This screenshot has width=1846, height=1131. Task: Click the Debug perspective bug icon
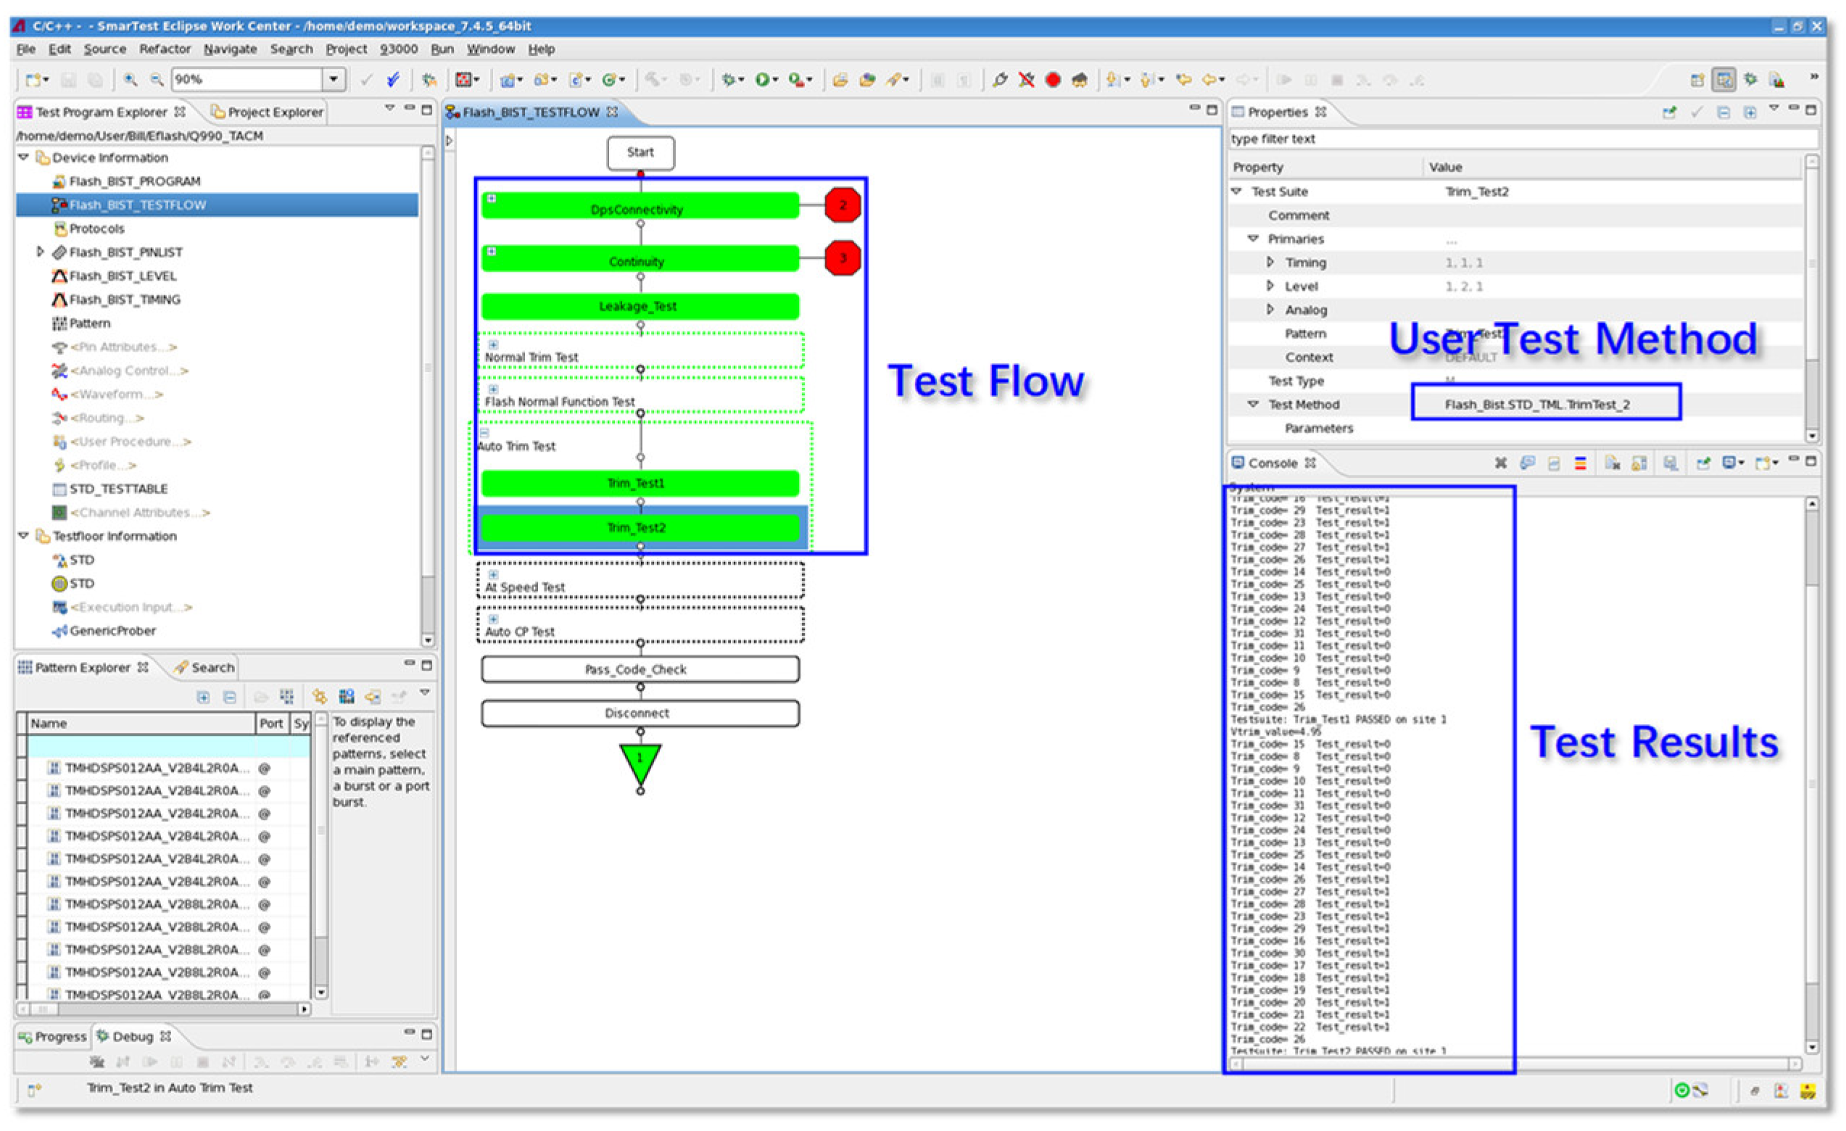point(1750,80)
